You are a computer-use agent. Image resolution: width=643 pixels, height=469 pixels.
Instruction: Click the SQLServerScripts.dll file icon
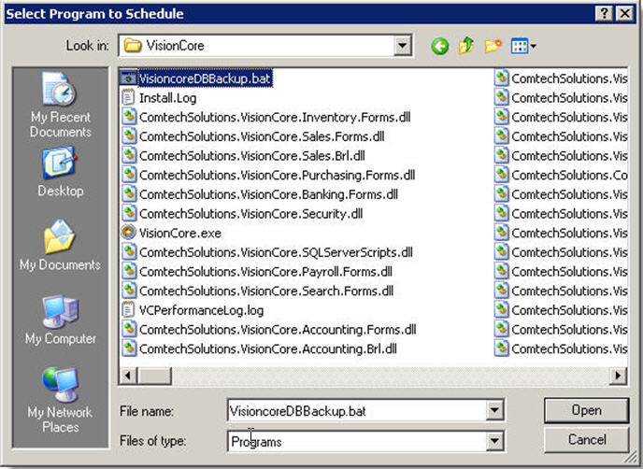point(129,251)
